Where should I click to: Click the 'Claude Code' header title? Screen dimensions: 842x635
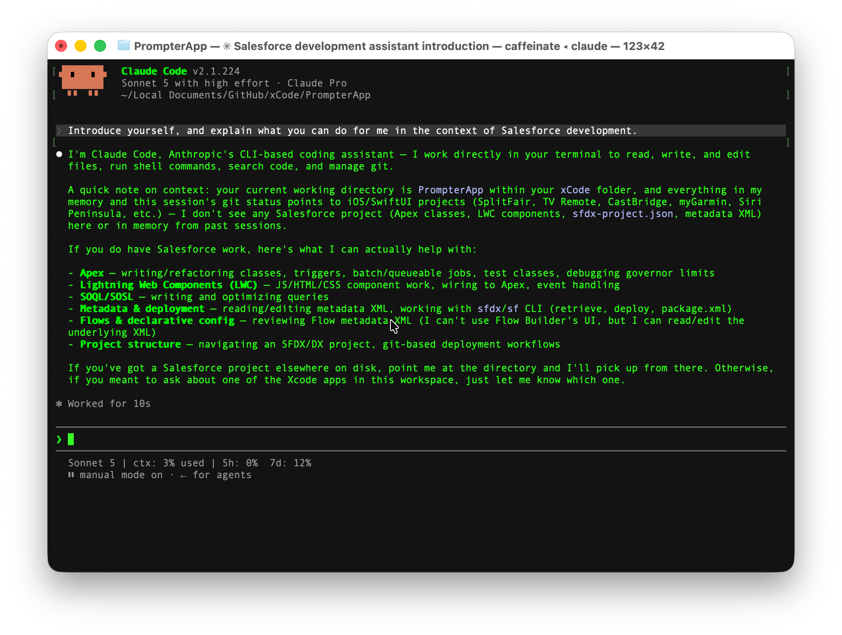pyautogui.click(x=154, y=71)
